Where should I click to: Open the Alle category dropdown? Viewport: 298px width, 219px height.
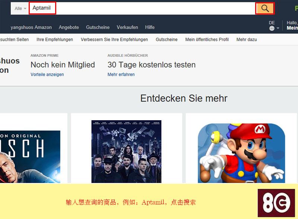point(20,8)
